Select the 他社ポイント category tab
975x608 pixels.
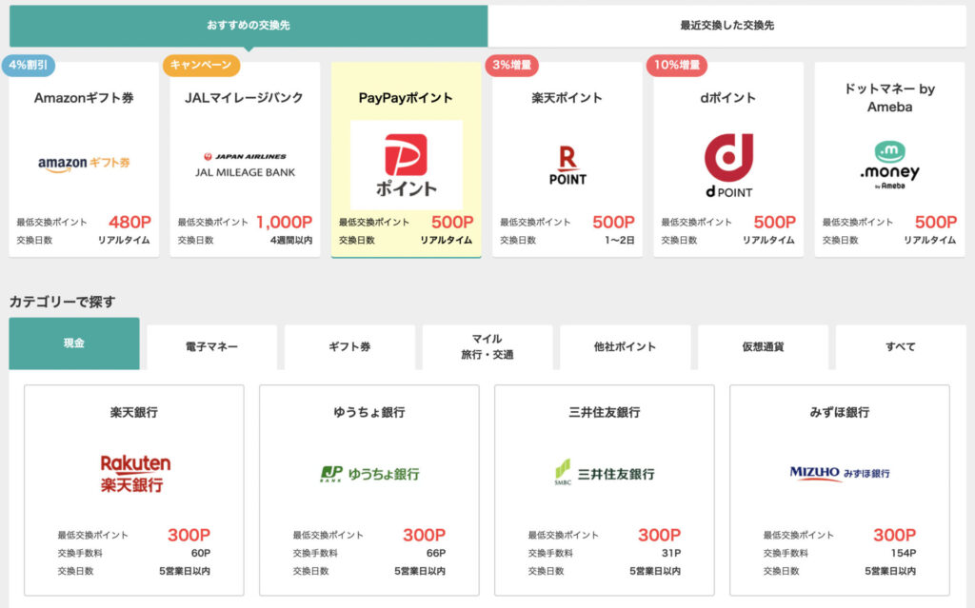pos(625,347)
